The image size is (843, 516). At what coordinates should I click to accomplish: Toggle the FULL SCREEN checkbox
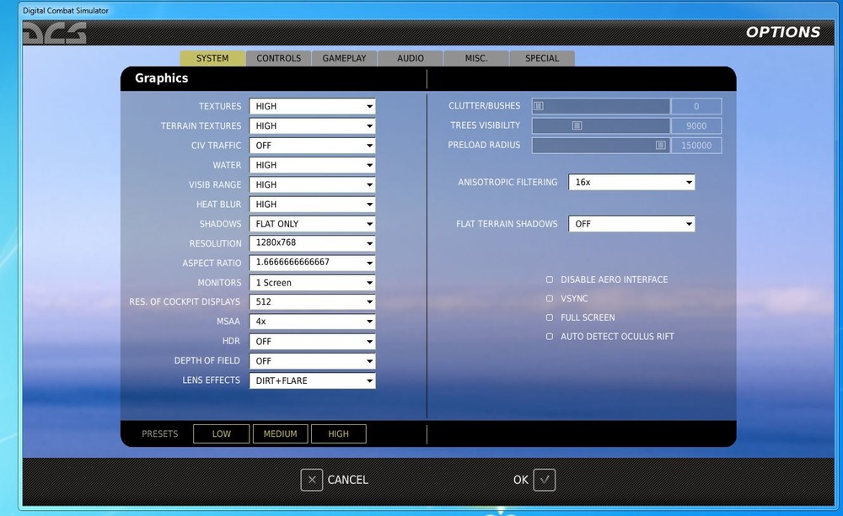pyautogui.click(x=550, y=317)
